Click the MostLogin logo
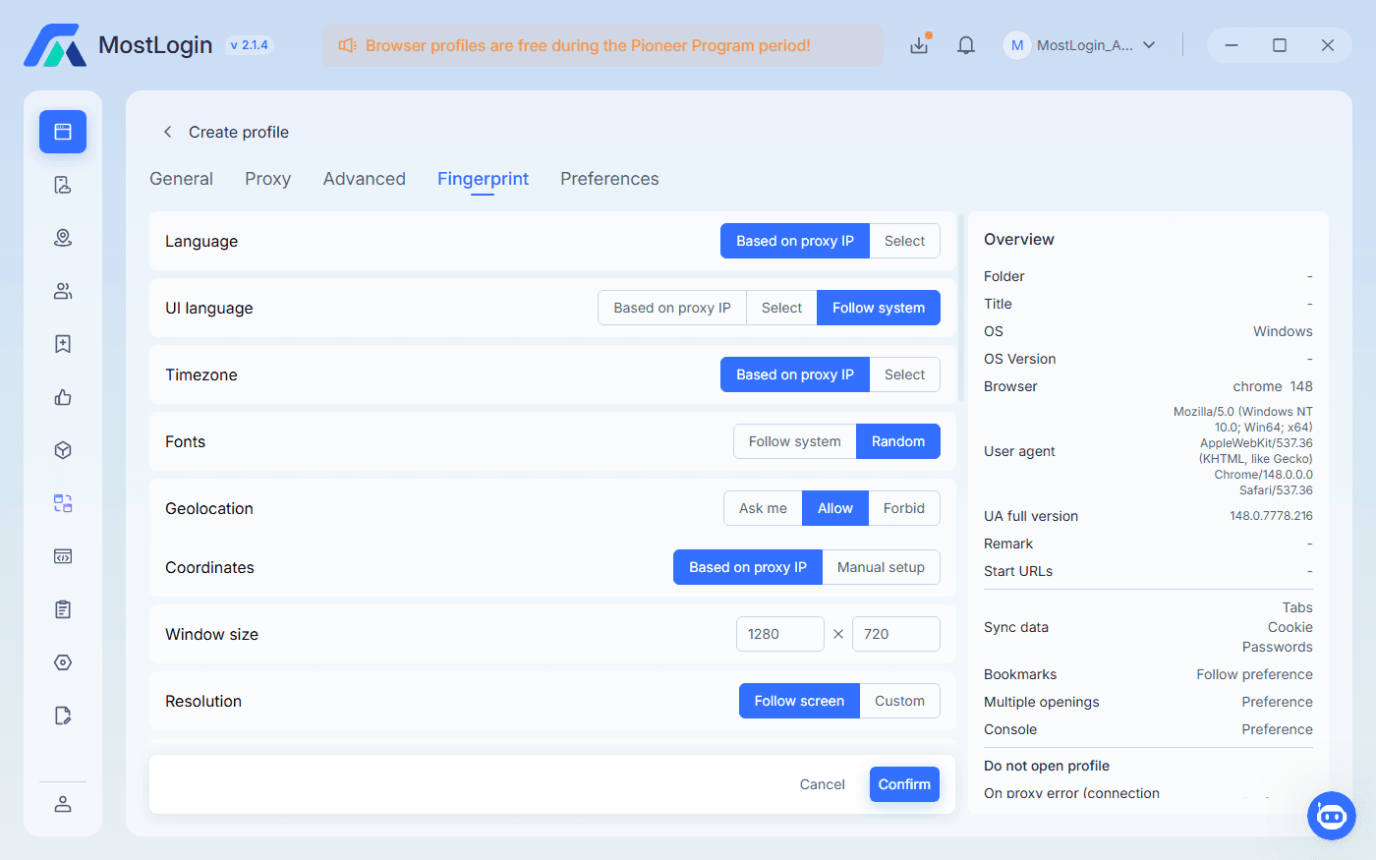Screen dimensions: 1376x860 pos(55,45)
